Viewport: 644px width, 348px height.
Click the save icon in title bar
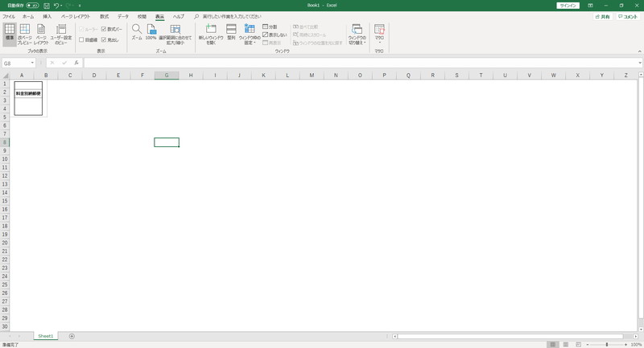coord(47,6)
